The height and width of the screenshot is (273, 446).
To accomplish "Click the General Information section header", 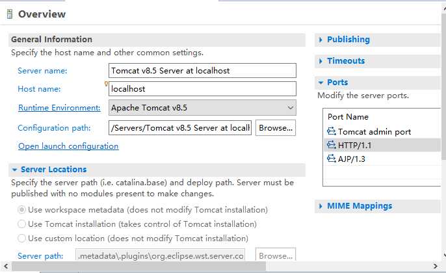I will pyautogui.click(x=157, y=40).
